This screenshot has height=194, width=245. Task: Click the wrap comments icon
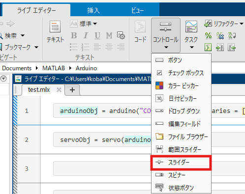232,35
